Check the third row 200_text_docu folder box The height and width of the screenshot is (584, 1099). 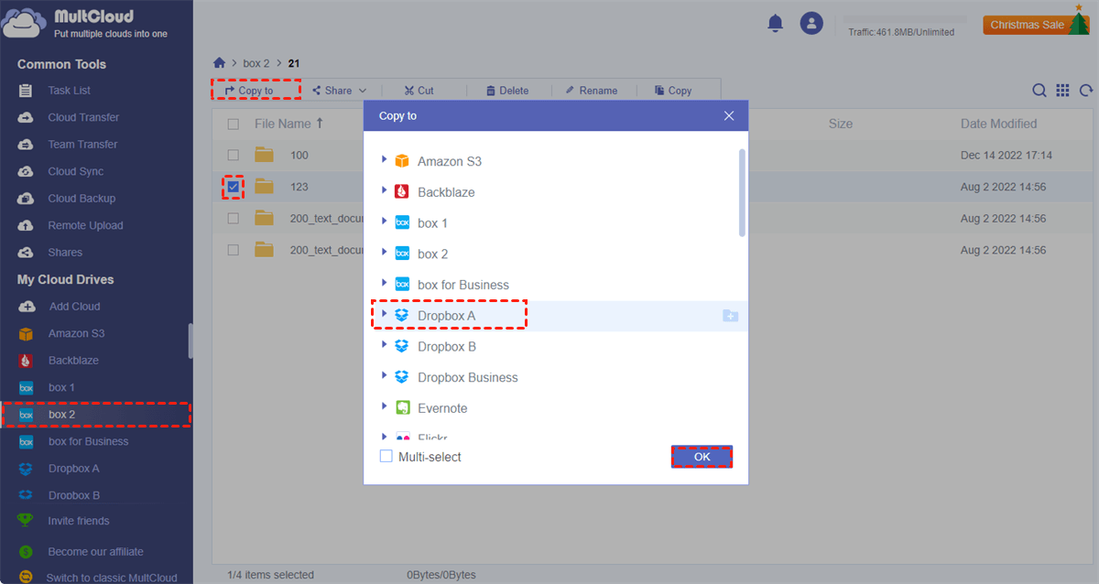[234, 218]
